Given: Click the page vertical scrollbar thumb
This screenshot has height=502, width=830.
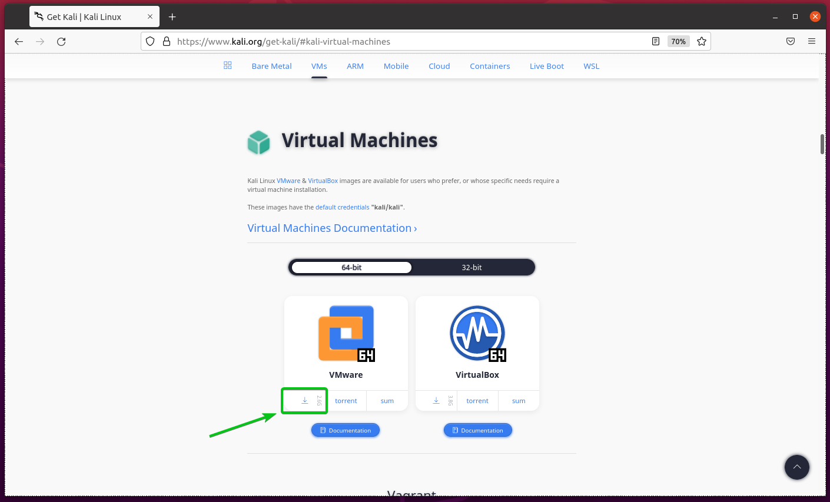Looking at the screenshot, I should pos(822,144).
